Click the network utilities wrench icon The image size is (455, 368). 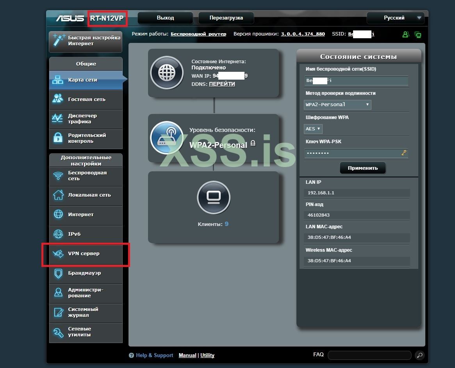pyautogui.click(x=58, y=332)
